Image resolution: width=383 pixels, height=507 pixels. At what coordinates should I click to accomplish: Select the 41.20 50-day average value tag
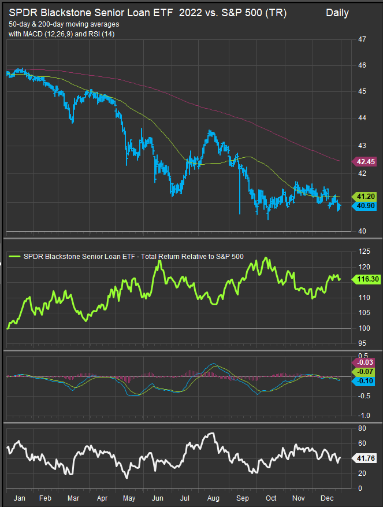coord(364,197)
